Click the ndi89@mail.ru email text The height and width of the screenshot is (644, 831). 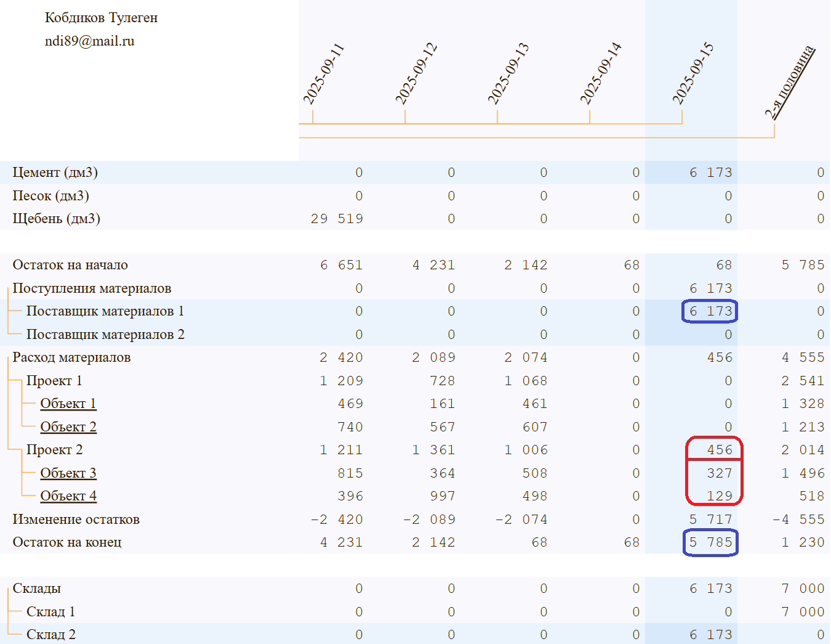(x=90, y=41)
